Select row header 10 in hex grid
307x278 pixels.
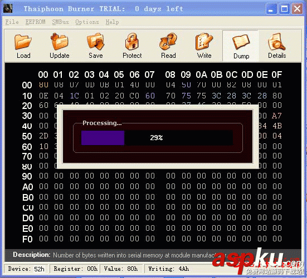pos(27,96)
